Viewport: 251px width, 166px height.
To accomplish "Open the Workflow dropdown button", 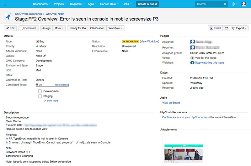I will coord(115,28).
